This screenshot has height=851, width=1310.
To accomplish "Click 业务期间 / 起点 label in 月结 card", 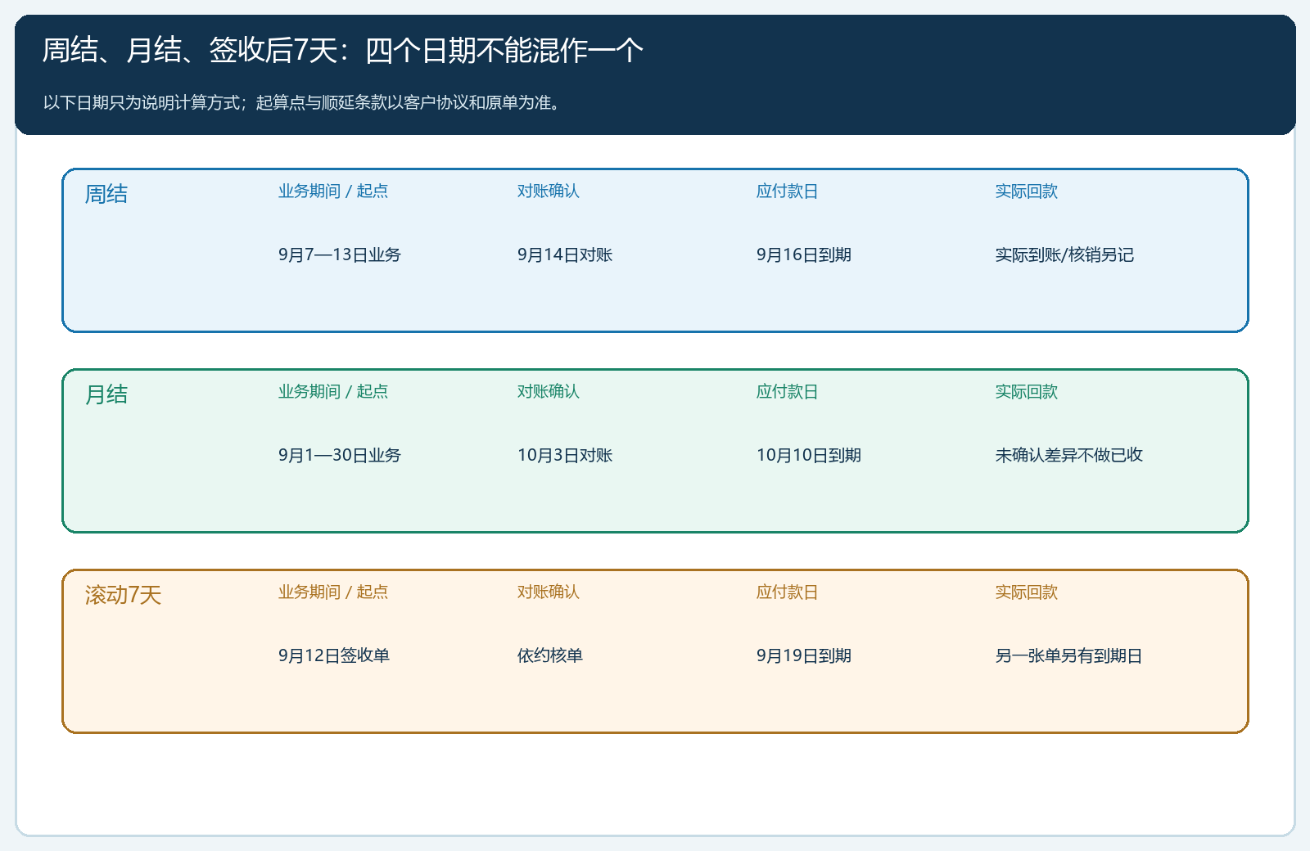I will pos(333,392).
